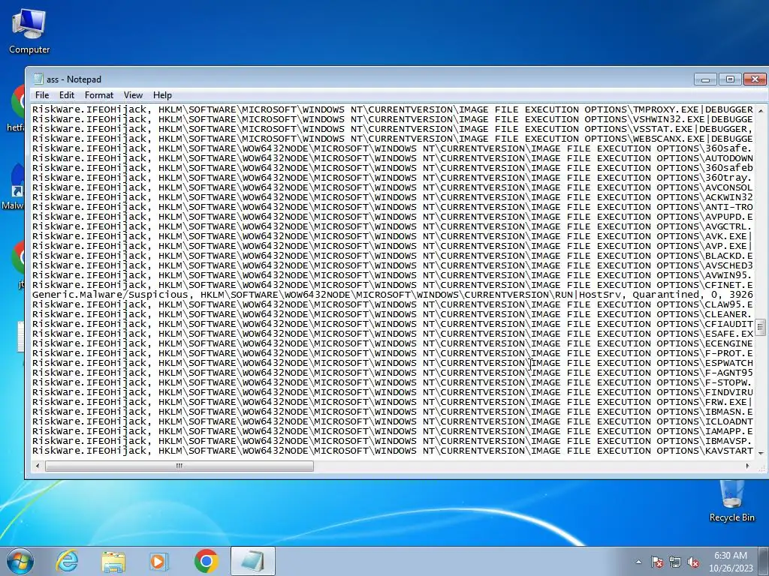Click the horizontal scrollbar thumb
769x576 pixels.
point(179,466)
